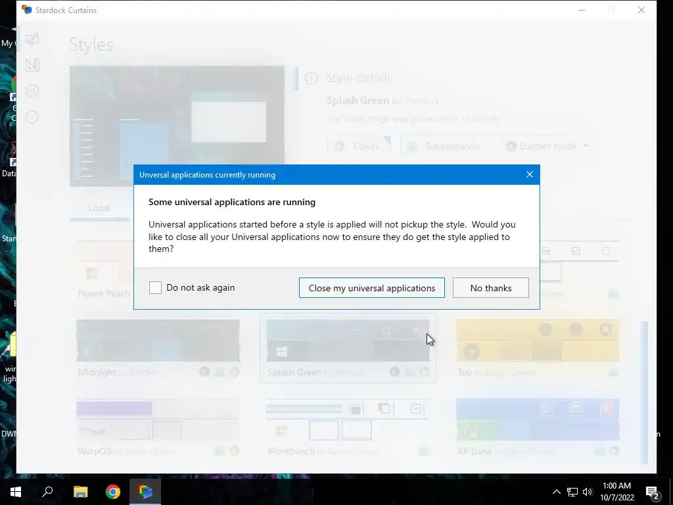673x505 pixels.
Task: Open File Explorer from the taskbar
Action: click(x=80, y=492)
